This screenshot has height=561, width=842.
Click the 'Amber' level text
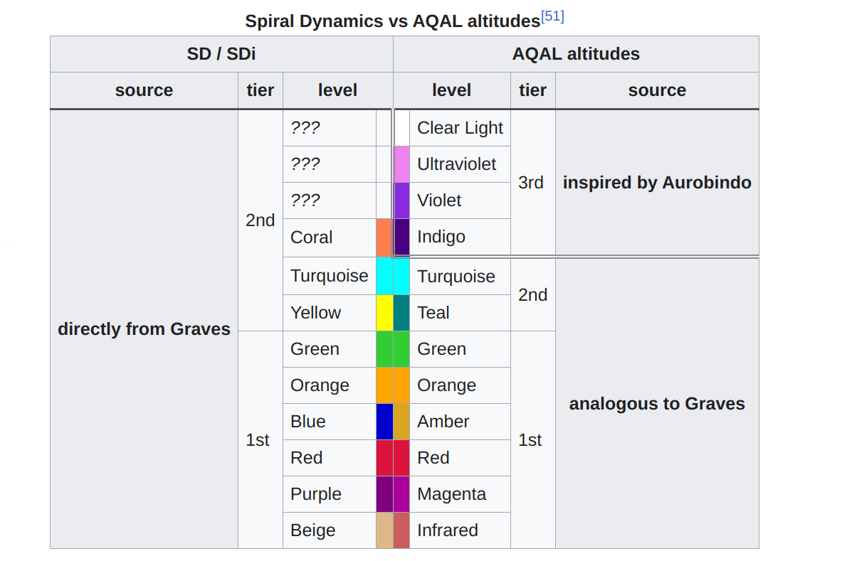pyautogui.click(x=443, y=422)
